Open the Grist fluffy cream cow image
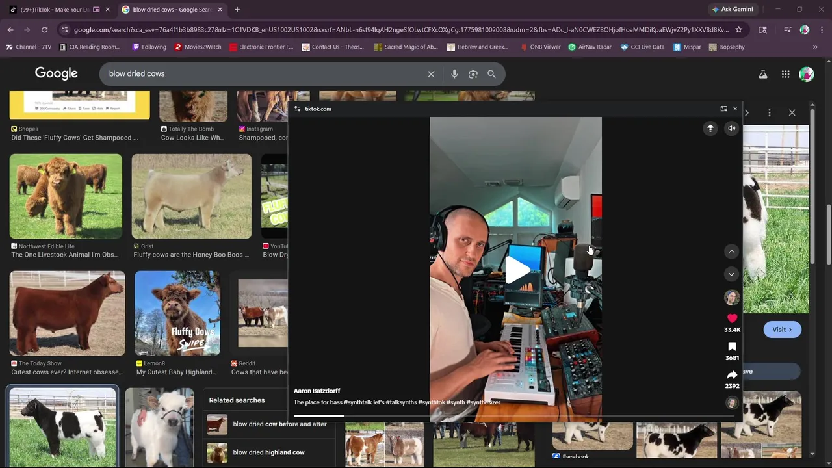832x468 pixels. (192, 196)
